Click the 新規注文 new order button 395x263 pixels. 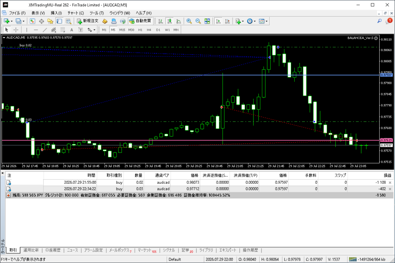coord(88,21)
